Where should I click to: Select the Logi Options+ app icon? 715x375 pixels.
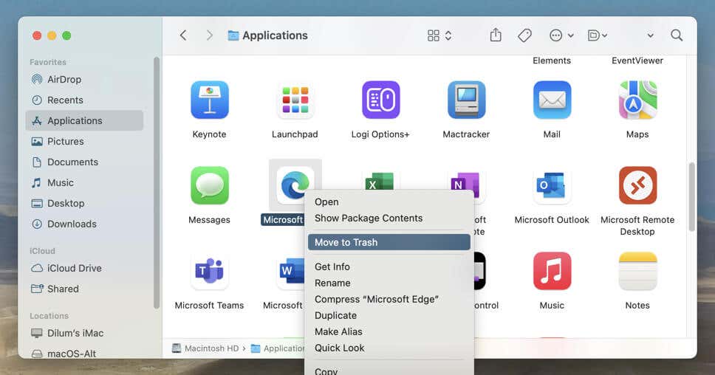(380, 100)
